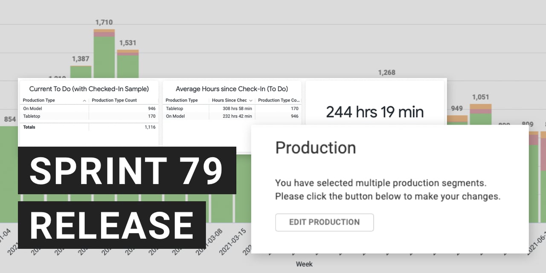Click the Totals row showing 1,116
This screenshot has width=546, height=273.
(x=89, y=127)
